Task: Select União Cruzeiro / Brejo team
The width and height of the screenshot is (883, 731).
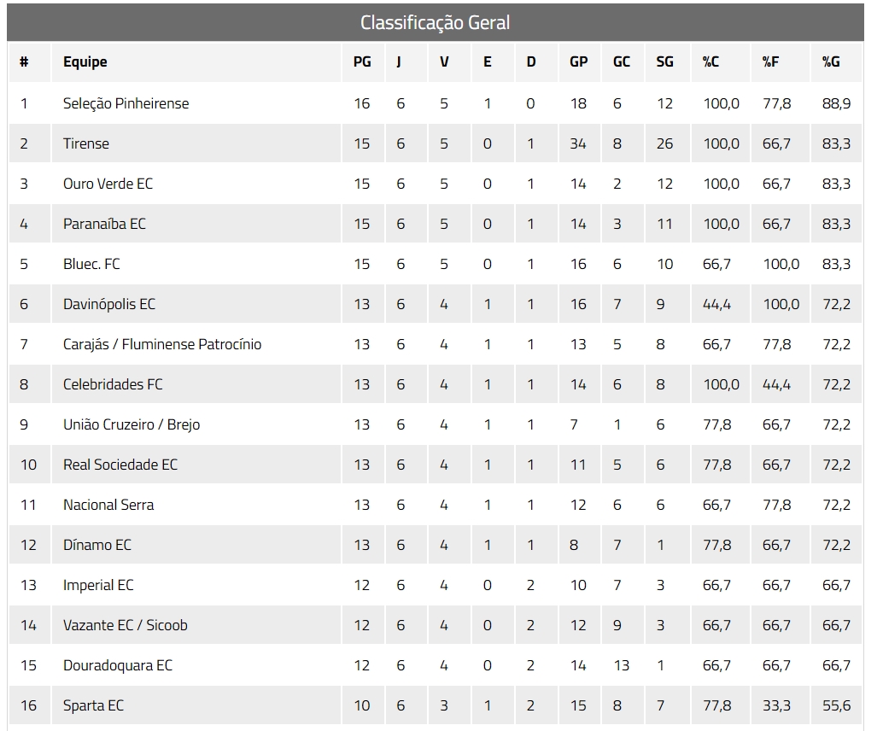Action: pos(132,424)
